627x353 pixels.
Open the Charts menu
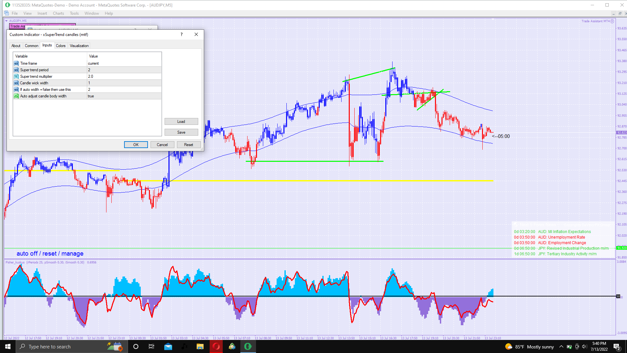click(x=58, y=13)
